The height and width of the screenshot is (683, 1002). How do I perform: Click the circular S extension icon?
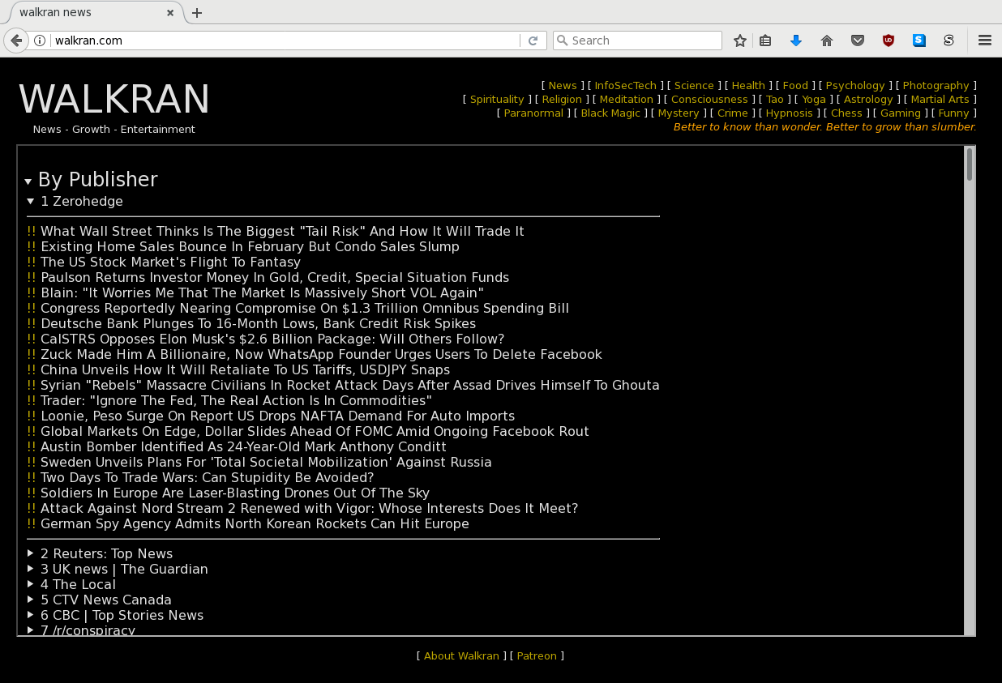click(948, 41)
